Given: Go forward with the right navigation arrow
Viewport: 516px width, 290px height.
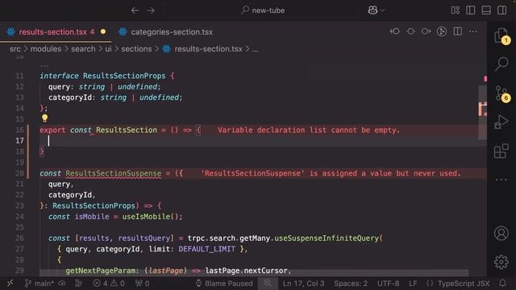Looking at the screenshot, I should 151,10.
